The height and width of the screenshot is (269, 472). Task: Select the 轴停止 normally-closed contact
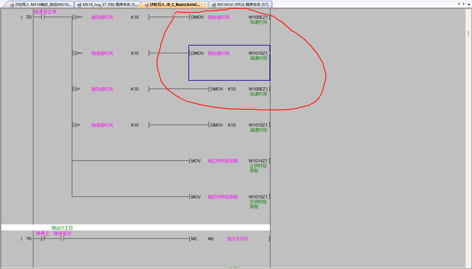coord(43,239)
